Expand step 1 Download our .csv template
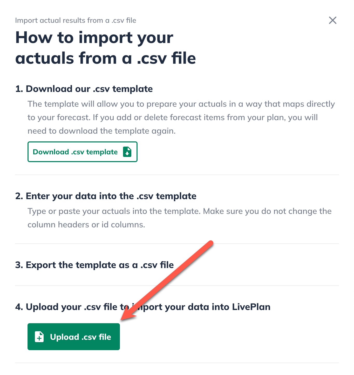 (x=84, y=89)
